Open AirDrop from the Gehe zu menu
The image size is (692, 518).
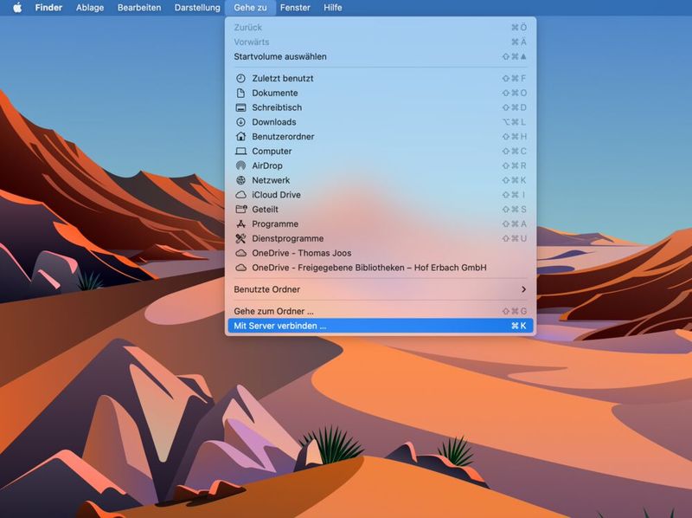point(268,165)
